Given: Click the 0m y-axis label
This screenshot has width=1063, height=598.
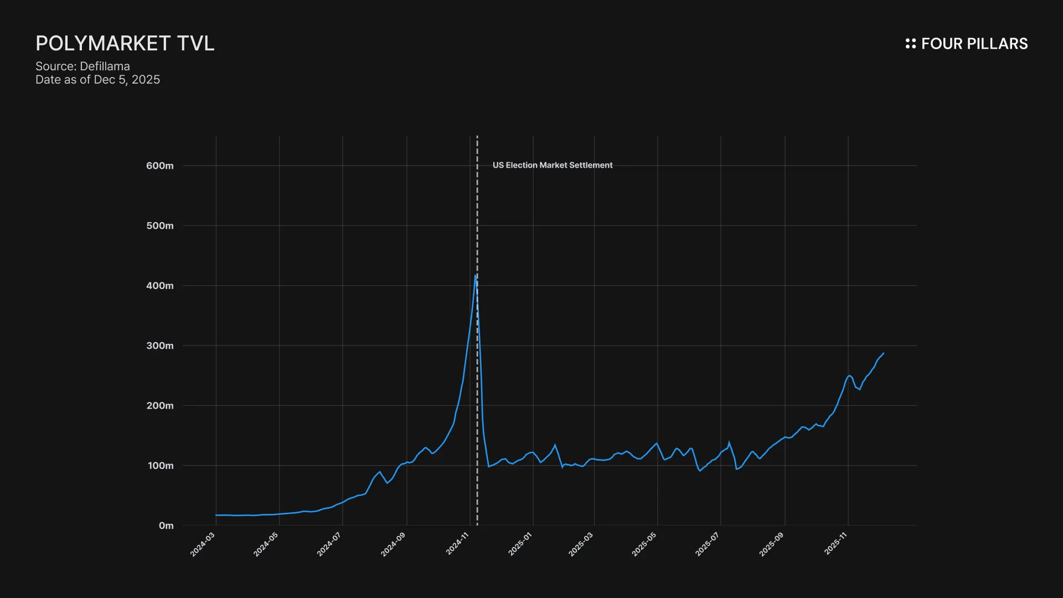Looking at the screenshot, I should [166, 525].
